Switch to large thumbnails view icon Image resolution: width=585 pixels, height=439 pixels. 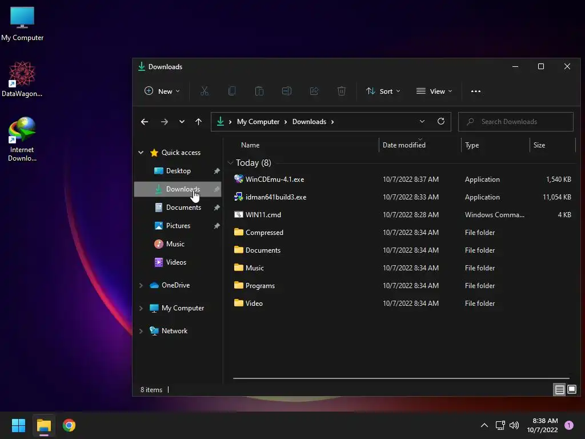pyautogui.click(x=572, y=390)
